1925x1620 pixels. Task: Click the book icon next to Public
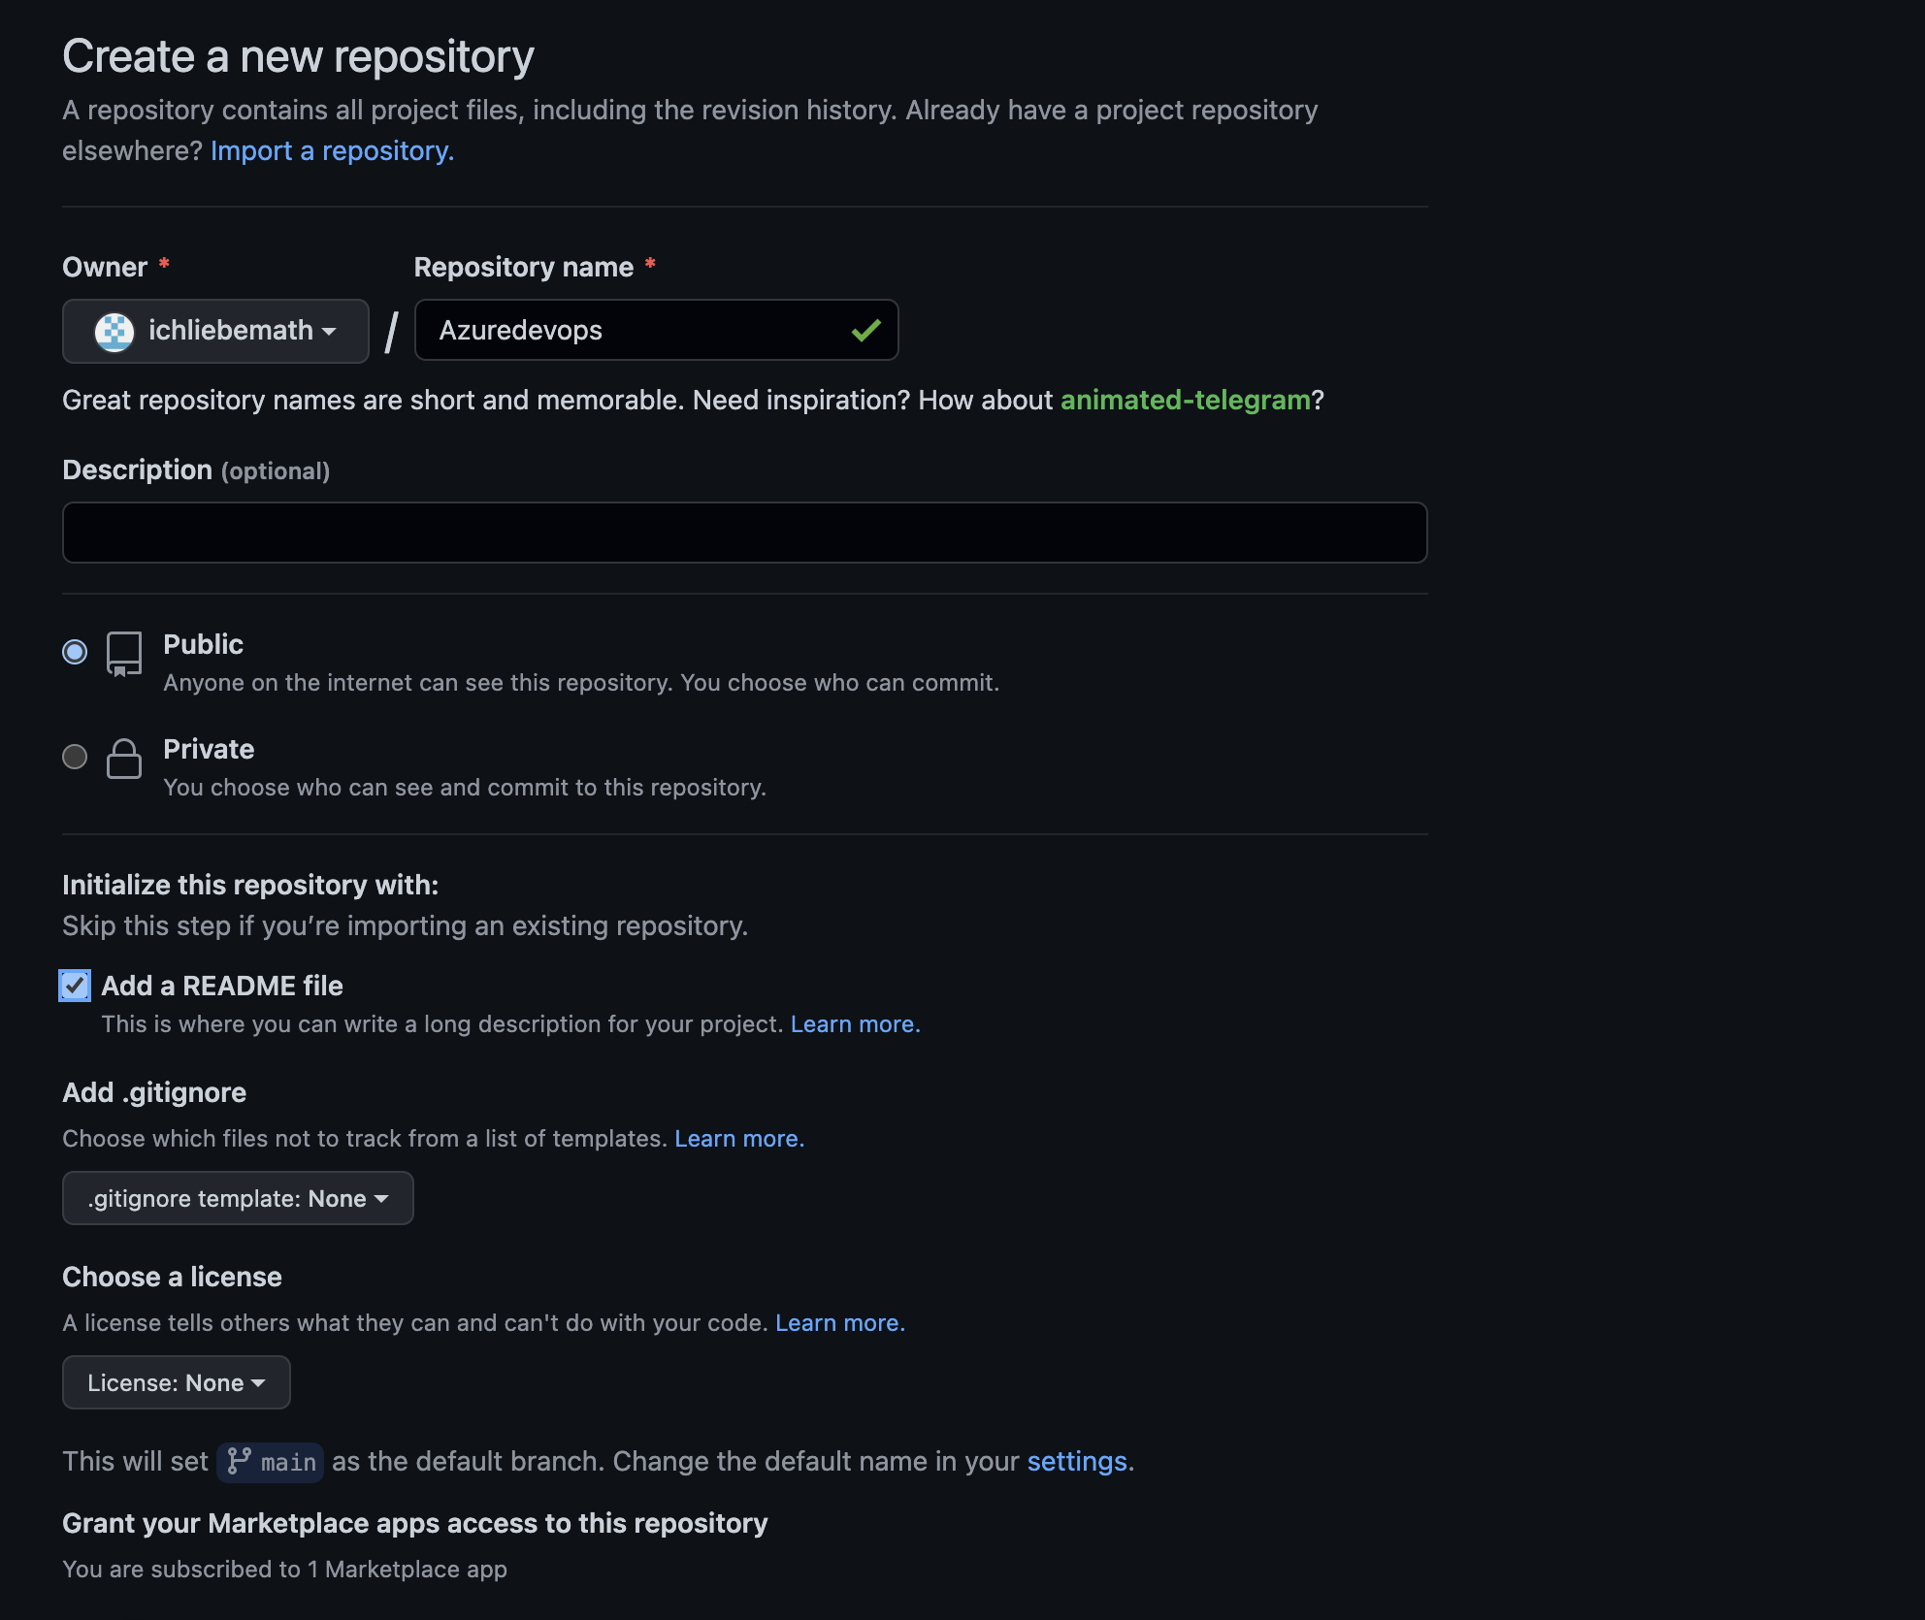123,653
